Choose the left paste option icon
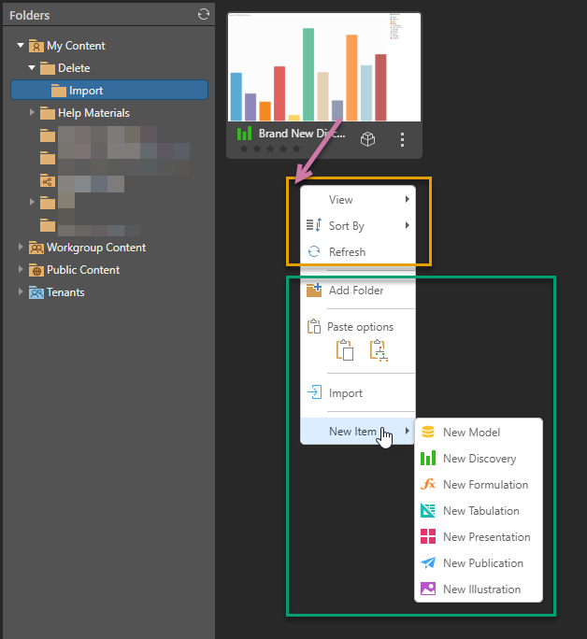 [345, 351]
